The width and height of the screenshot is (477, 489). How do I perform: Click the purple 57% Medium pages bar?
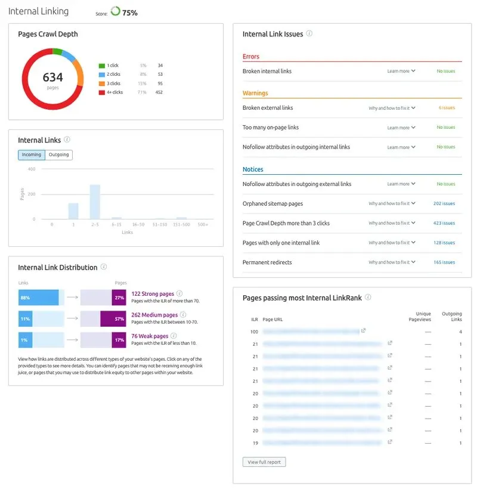[113, 318]
